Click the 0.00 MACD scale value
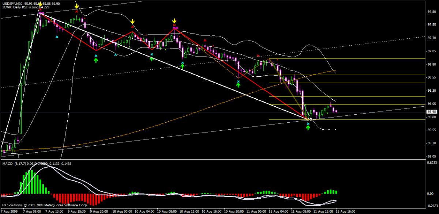Screen dimensions: 439x214 coord(430,194)
